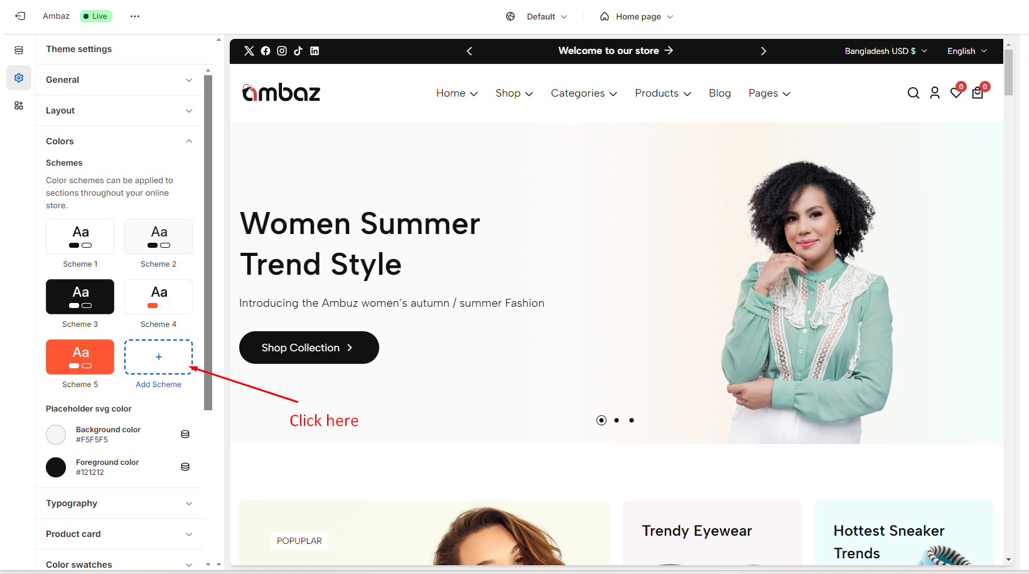Open the Sections panel icon in sidebar
Image resolution: width=1029 pixels, height=574 pixels.
point(19,50)
